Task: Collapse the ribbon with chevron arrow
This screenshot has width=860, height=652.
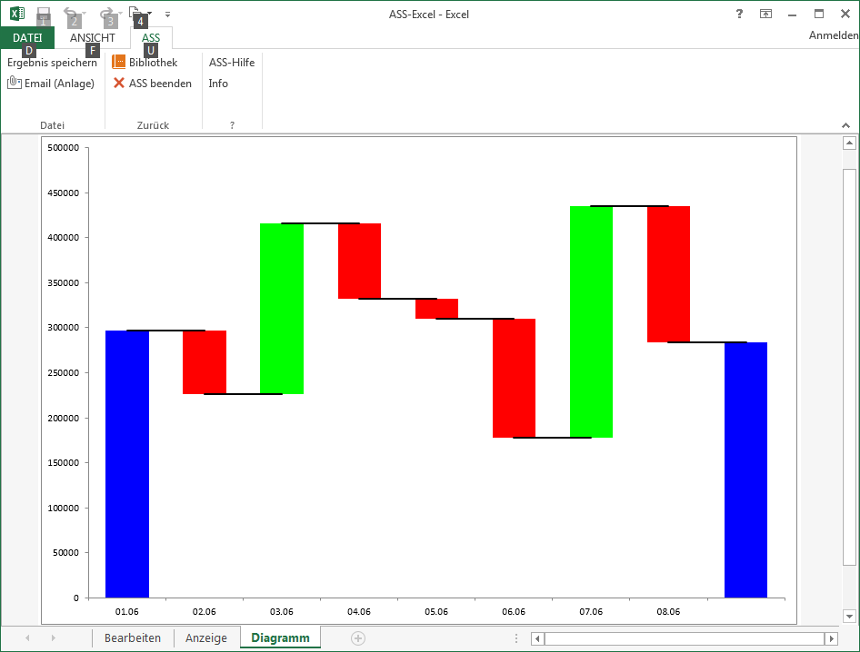Action: coord(845,125)
